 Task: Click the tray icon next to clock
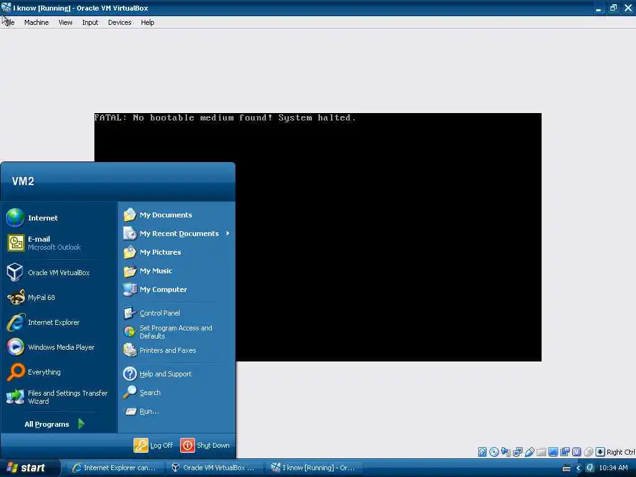tap(590, 468)
